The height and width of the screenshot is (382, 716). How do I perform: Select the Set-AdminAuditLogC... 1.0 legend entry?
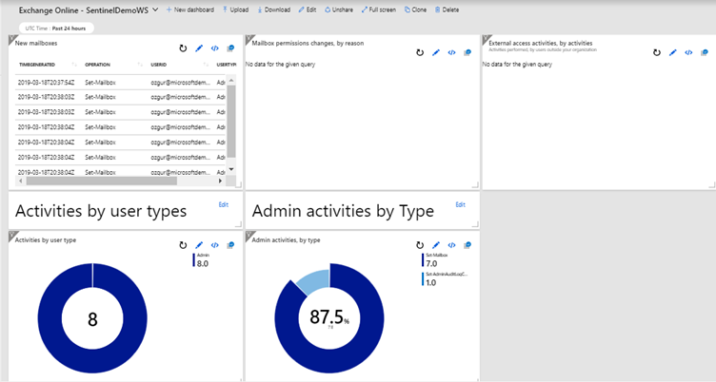[x=446, y=279]
